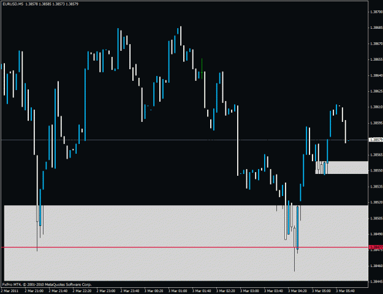Viewport: 383px width, 294px height.
Task: Click the current price label 1.38579
Action: click(376, 140)
